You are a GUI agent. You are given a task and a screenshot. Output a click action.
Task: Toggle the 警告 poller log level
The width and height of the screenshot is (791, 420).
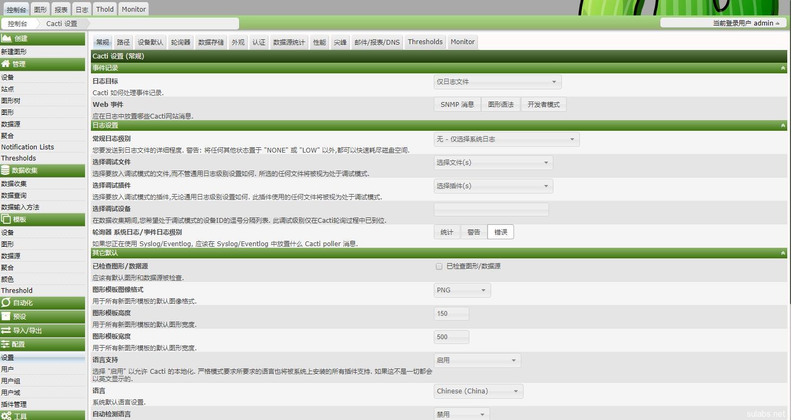tap(474, 232)
